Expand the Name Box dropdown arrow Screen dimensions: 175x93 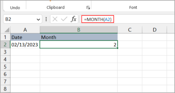point(38,20)
